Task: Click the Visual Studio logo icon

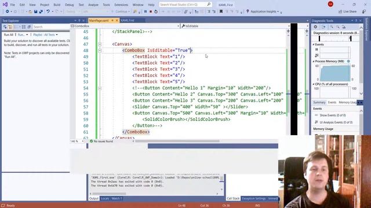Action: tap(5, 5)
